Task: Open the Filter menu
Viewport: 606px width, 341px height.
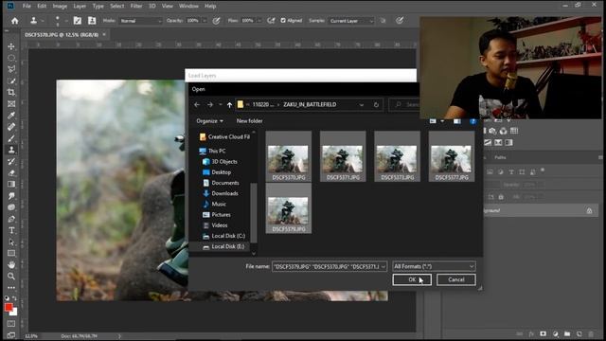Action: tap(136, 7)
